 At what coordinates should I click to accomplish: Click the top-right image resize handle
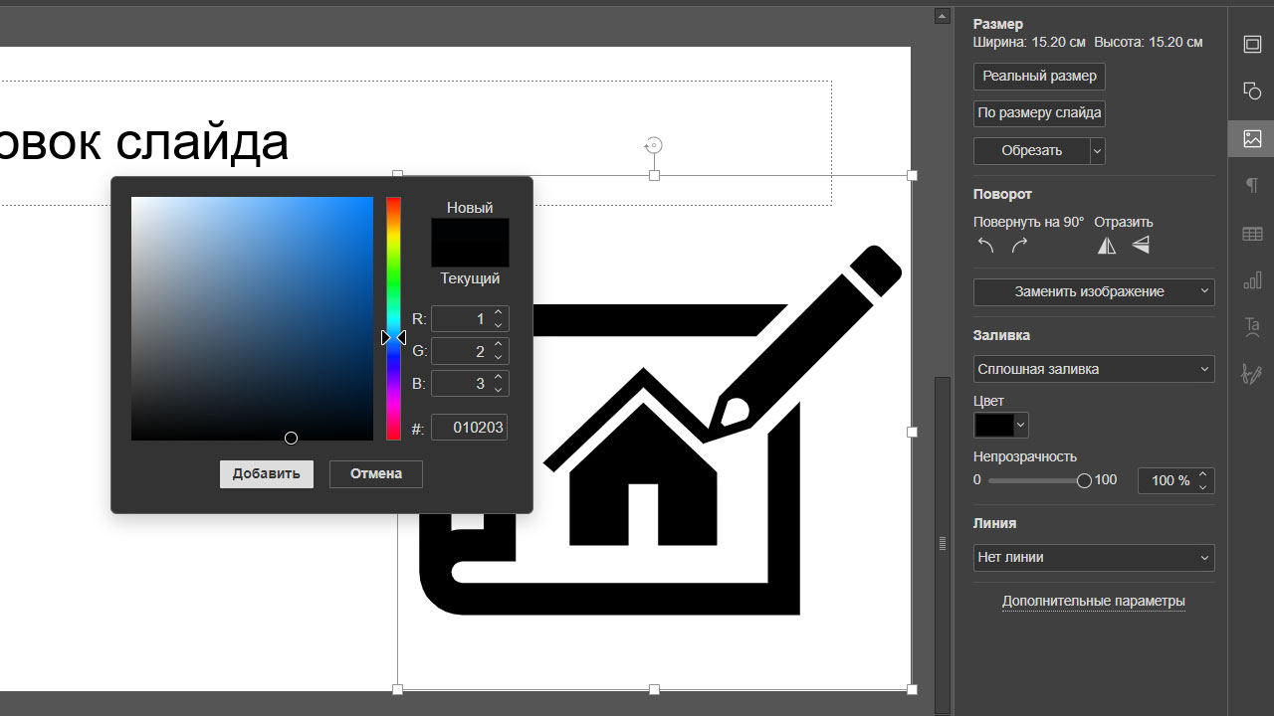point(913,175)
